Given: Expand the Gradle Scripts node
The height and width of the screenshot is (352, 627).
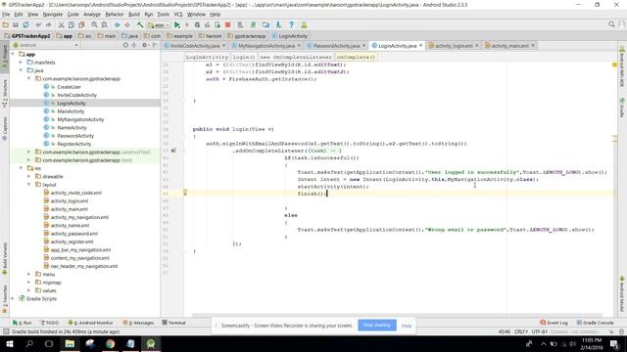Looking at the screenshot, I should pos(13,298).
